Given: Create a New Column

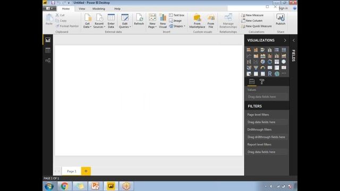Looking at the screenshot, I should click(x=252, y=21).
